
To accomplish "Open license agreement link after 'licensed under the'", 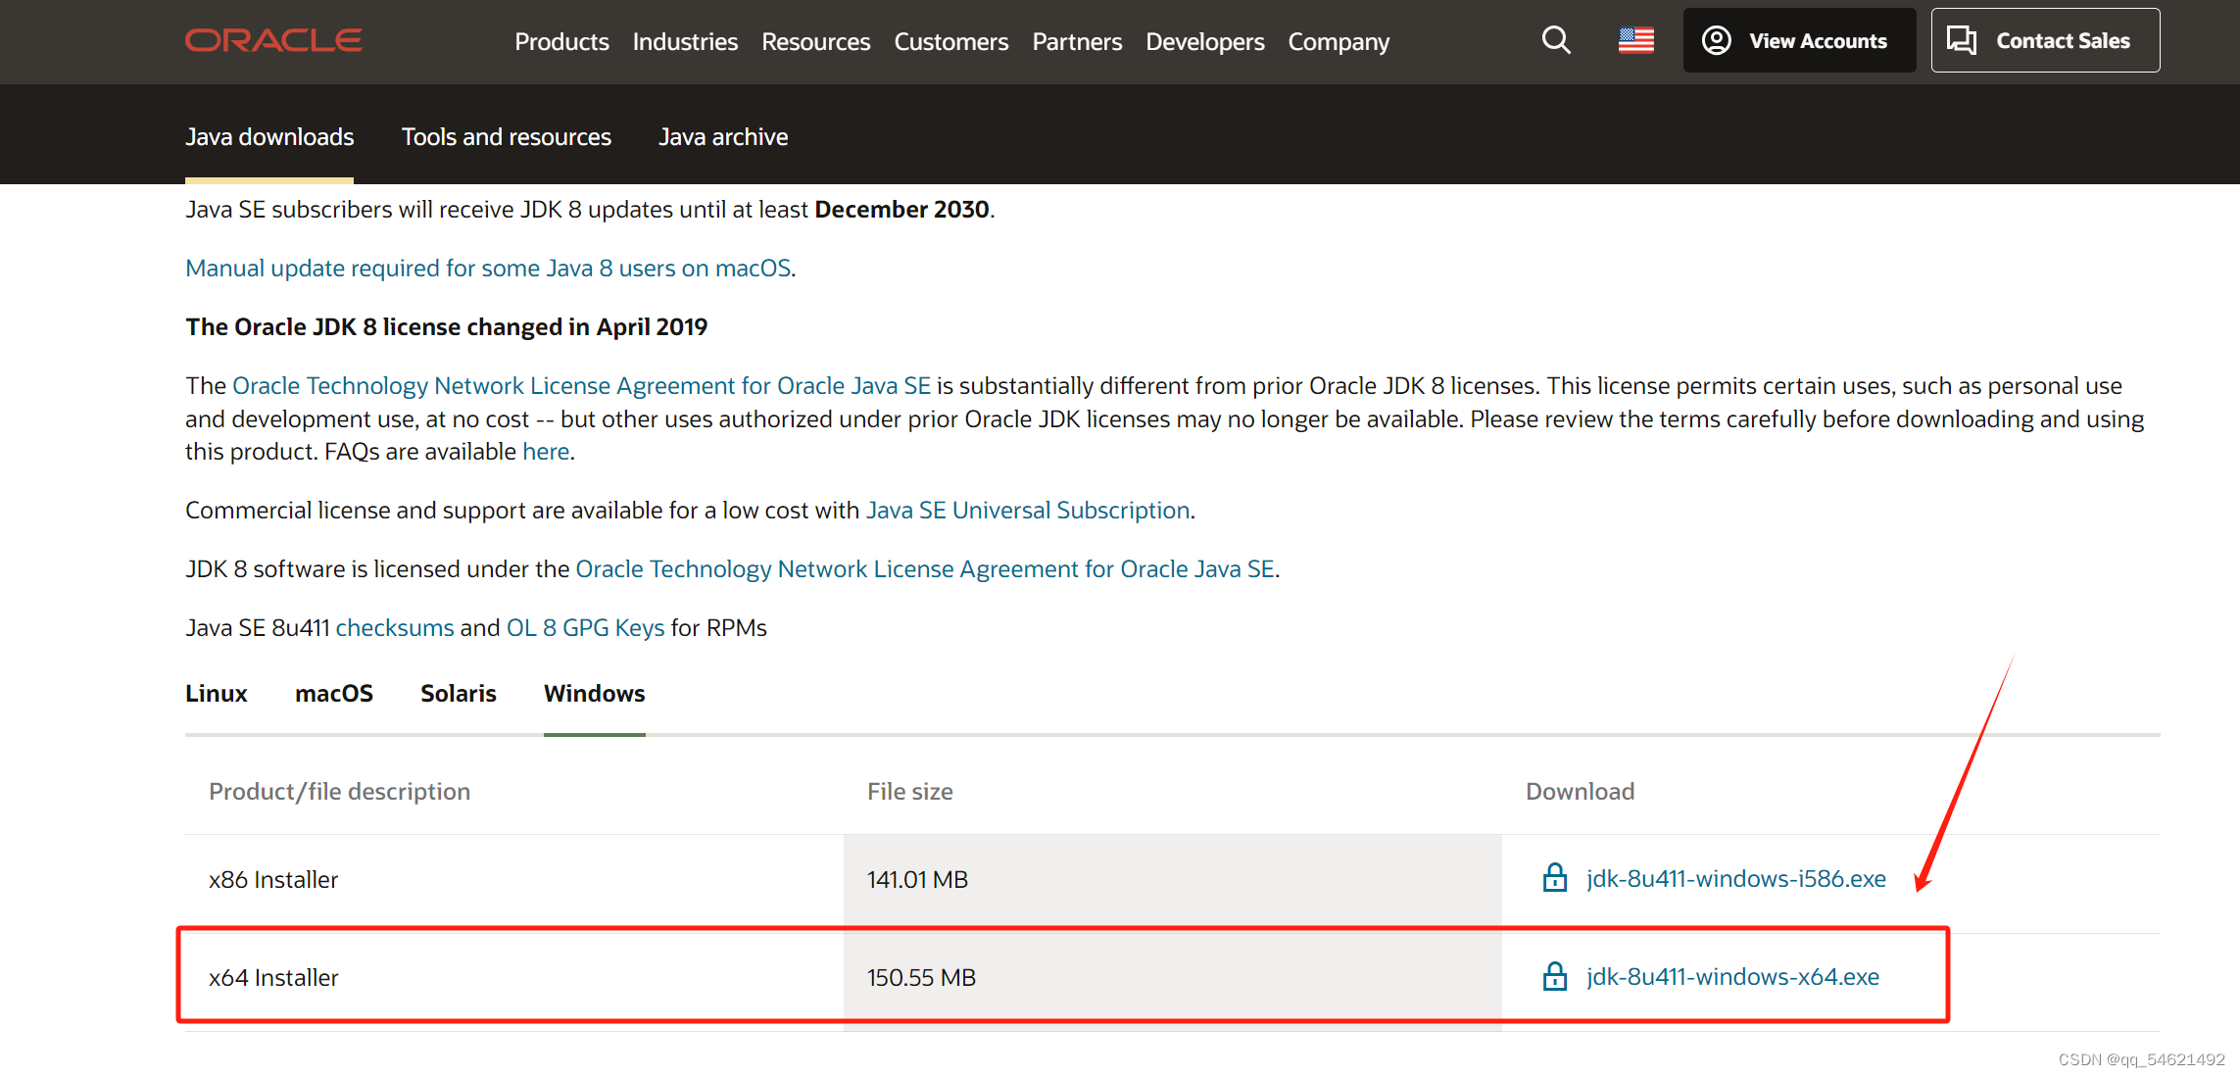I will (x=925, y=568).
